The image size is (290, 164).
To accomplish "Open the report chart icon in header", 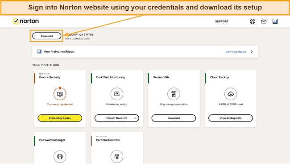I will pos(275,21).
